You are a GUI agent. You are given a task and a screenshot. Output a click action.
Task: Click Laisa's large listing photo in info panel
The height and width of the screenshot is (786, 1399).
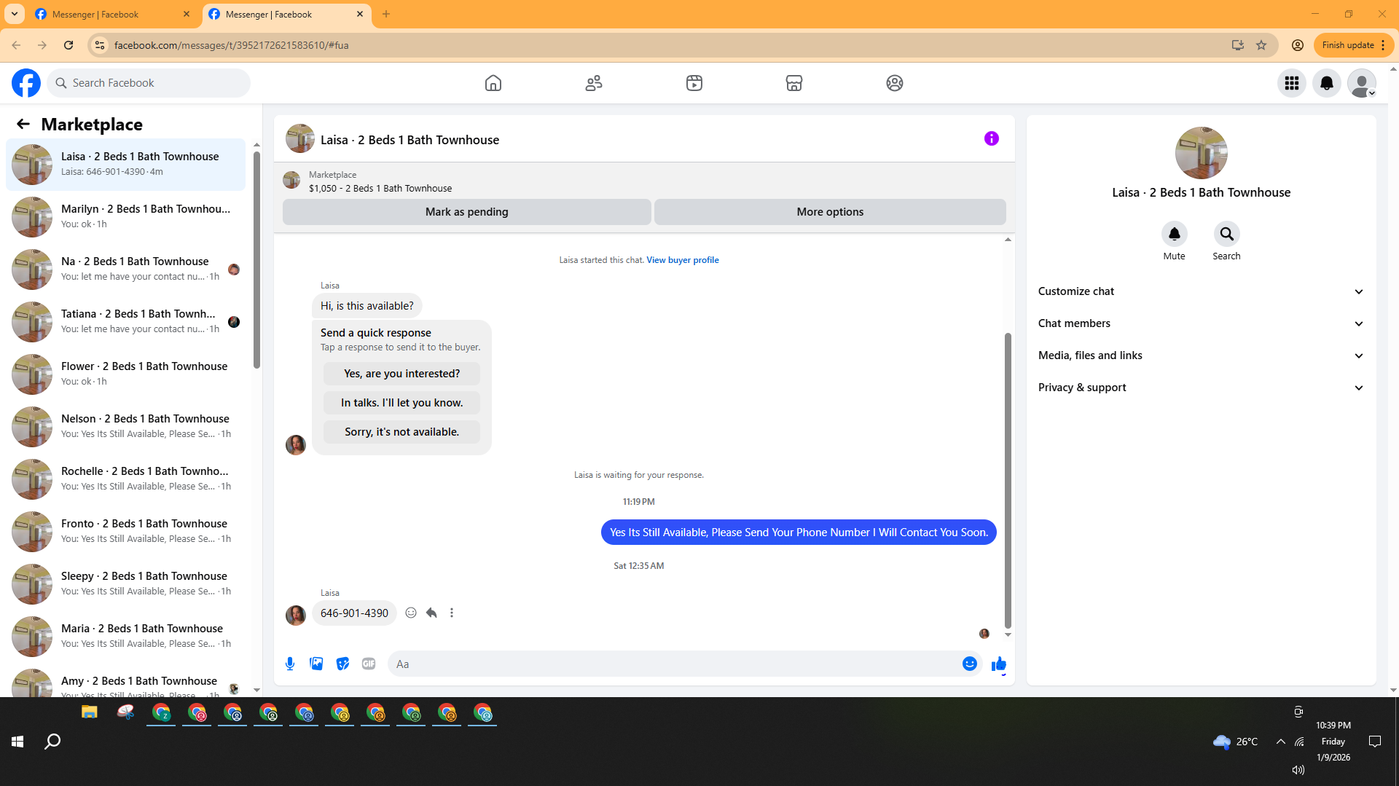(1201, 153)
